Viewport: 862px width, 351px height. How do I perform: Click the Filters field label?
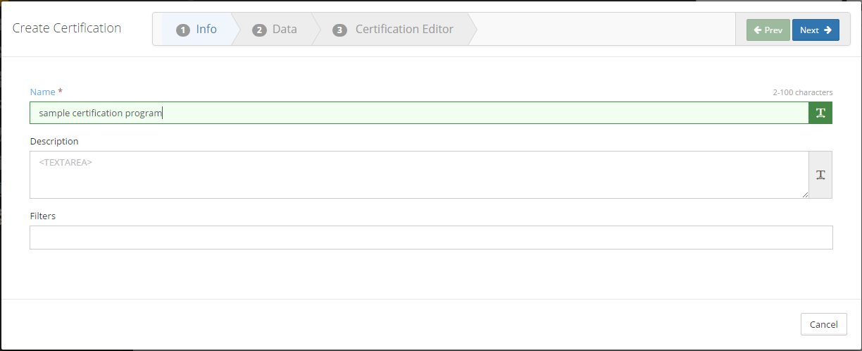[x=42, y=216]
